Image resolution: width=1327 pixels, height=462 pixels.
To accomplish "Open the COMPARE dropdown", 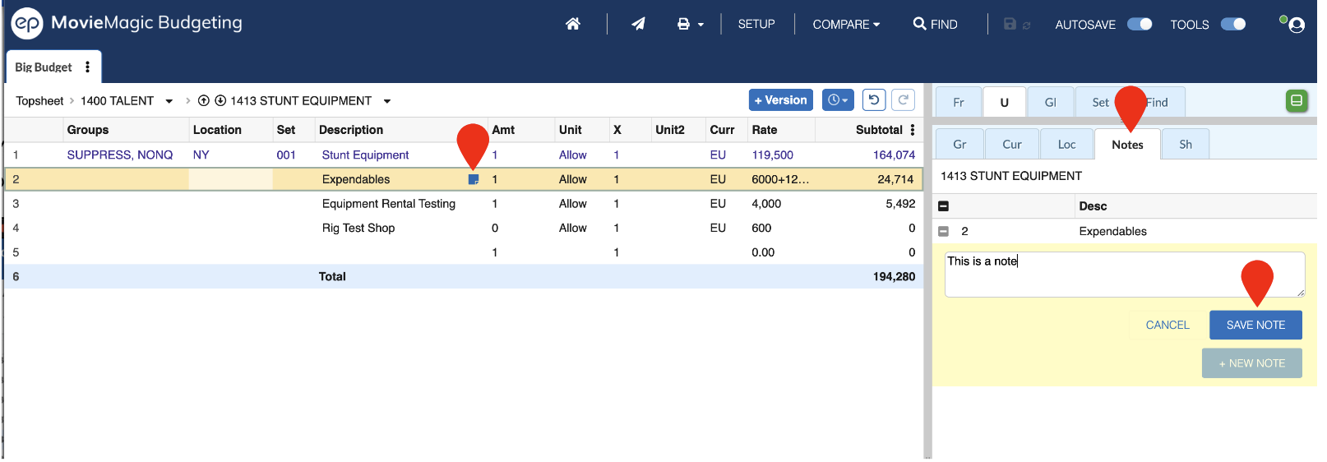I will [x=846, y=25].
